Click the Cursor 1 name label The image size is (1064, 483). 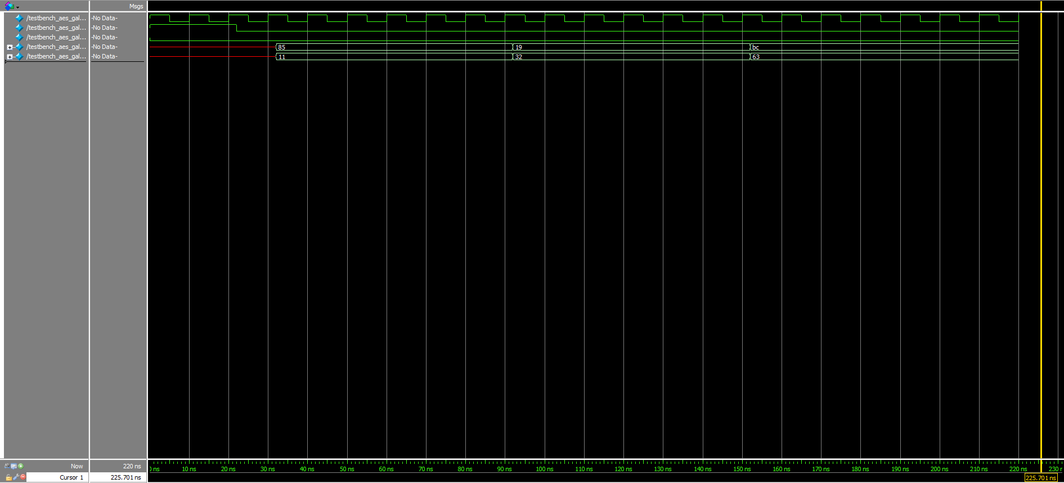coord(71,477)
